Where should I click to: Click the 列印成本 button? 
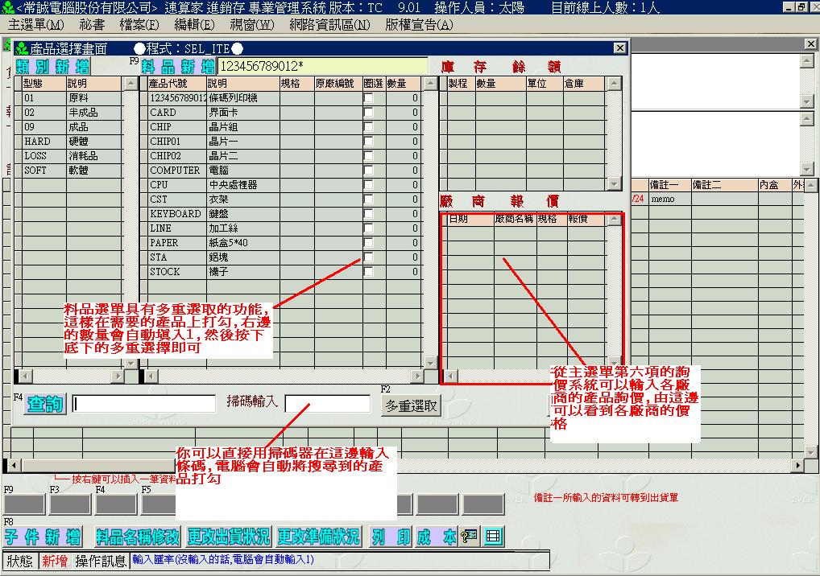414,537
